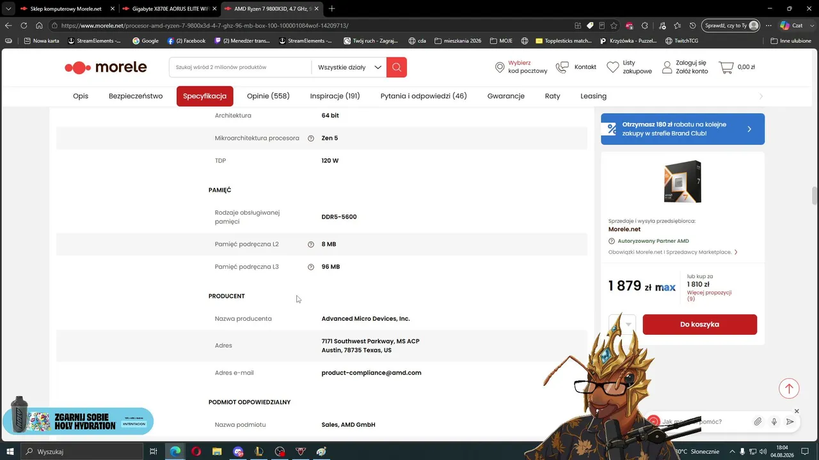Image resolution: width=819 pixels, height=460 pixels.
Task: Click the user account icon
Action: click(667, 67)
